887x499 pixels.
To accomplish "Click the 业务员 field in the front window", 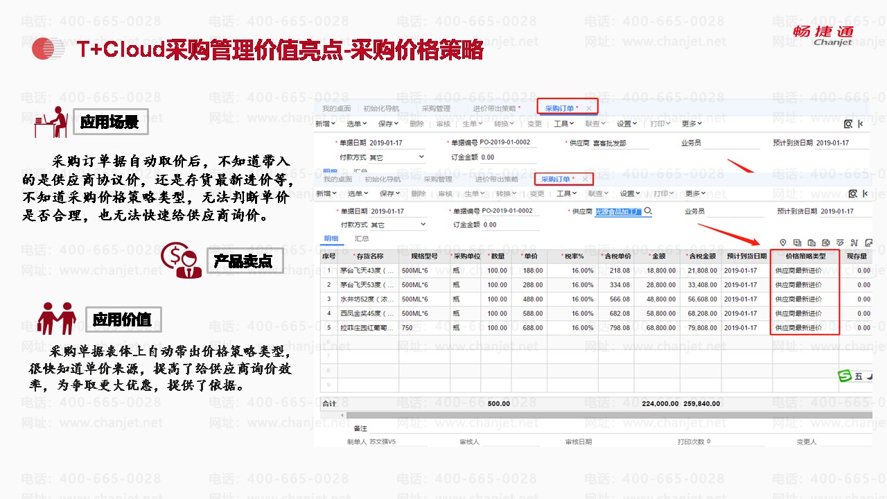I will pos(736,211).
